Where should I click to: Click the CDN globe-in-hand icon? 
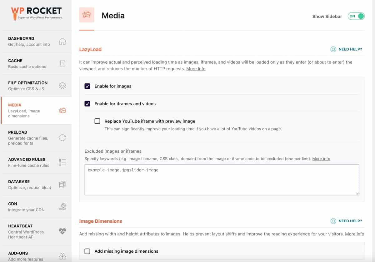coord(62,206)
